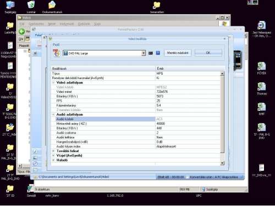The width and height of the screenshot is (275, 206).
Task: Click the Hangerőszabályzó value 0 dB
Action: 159,142
